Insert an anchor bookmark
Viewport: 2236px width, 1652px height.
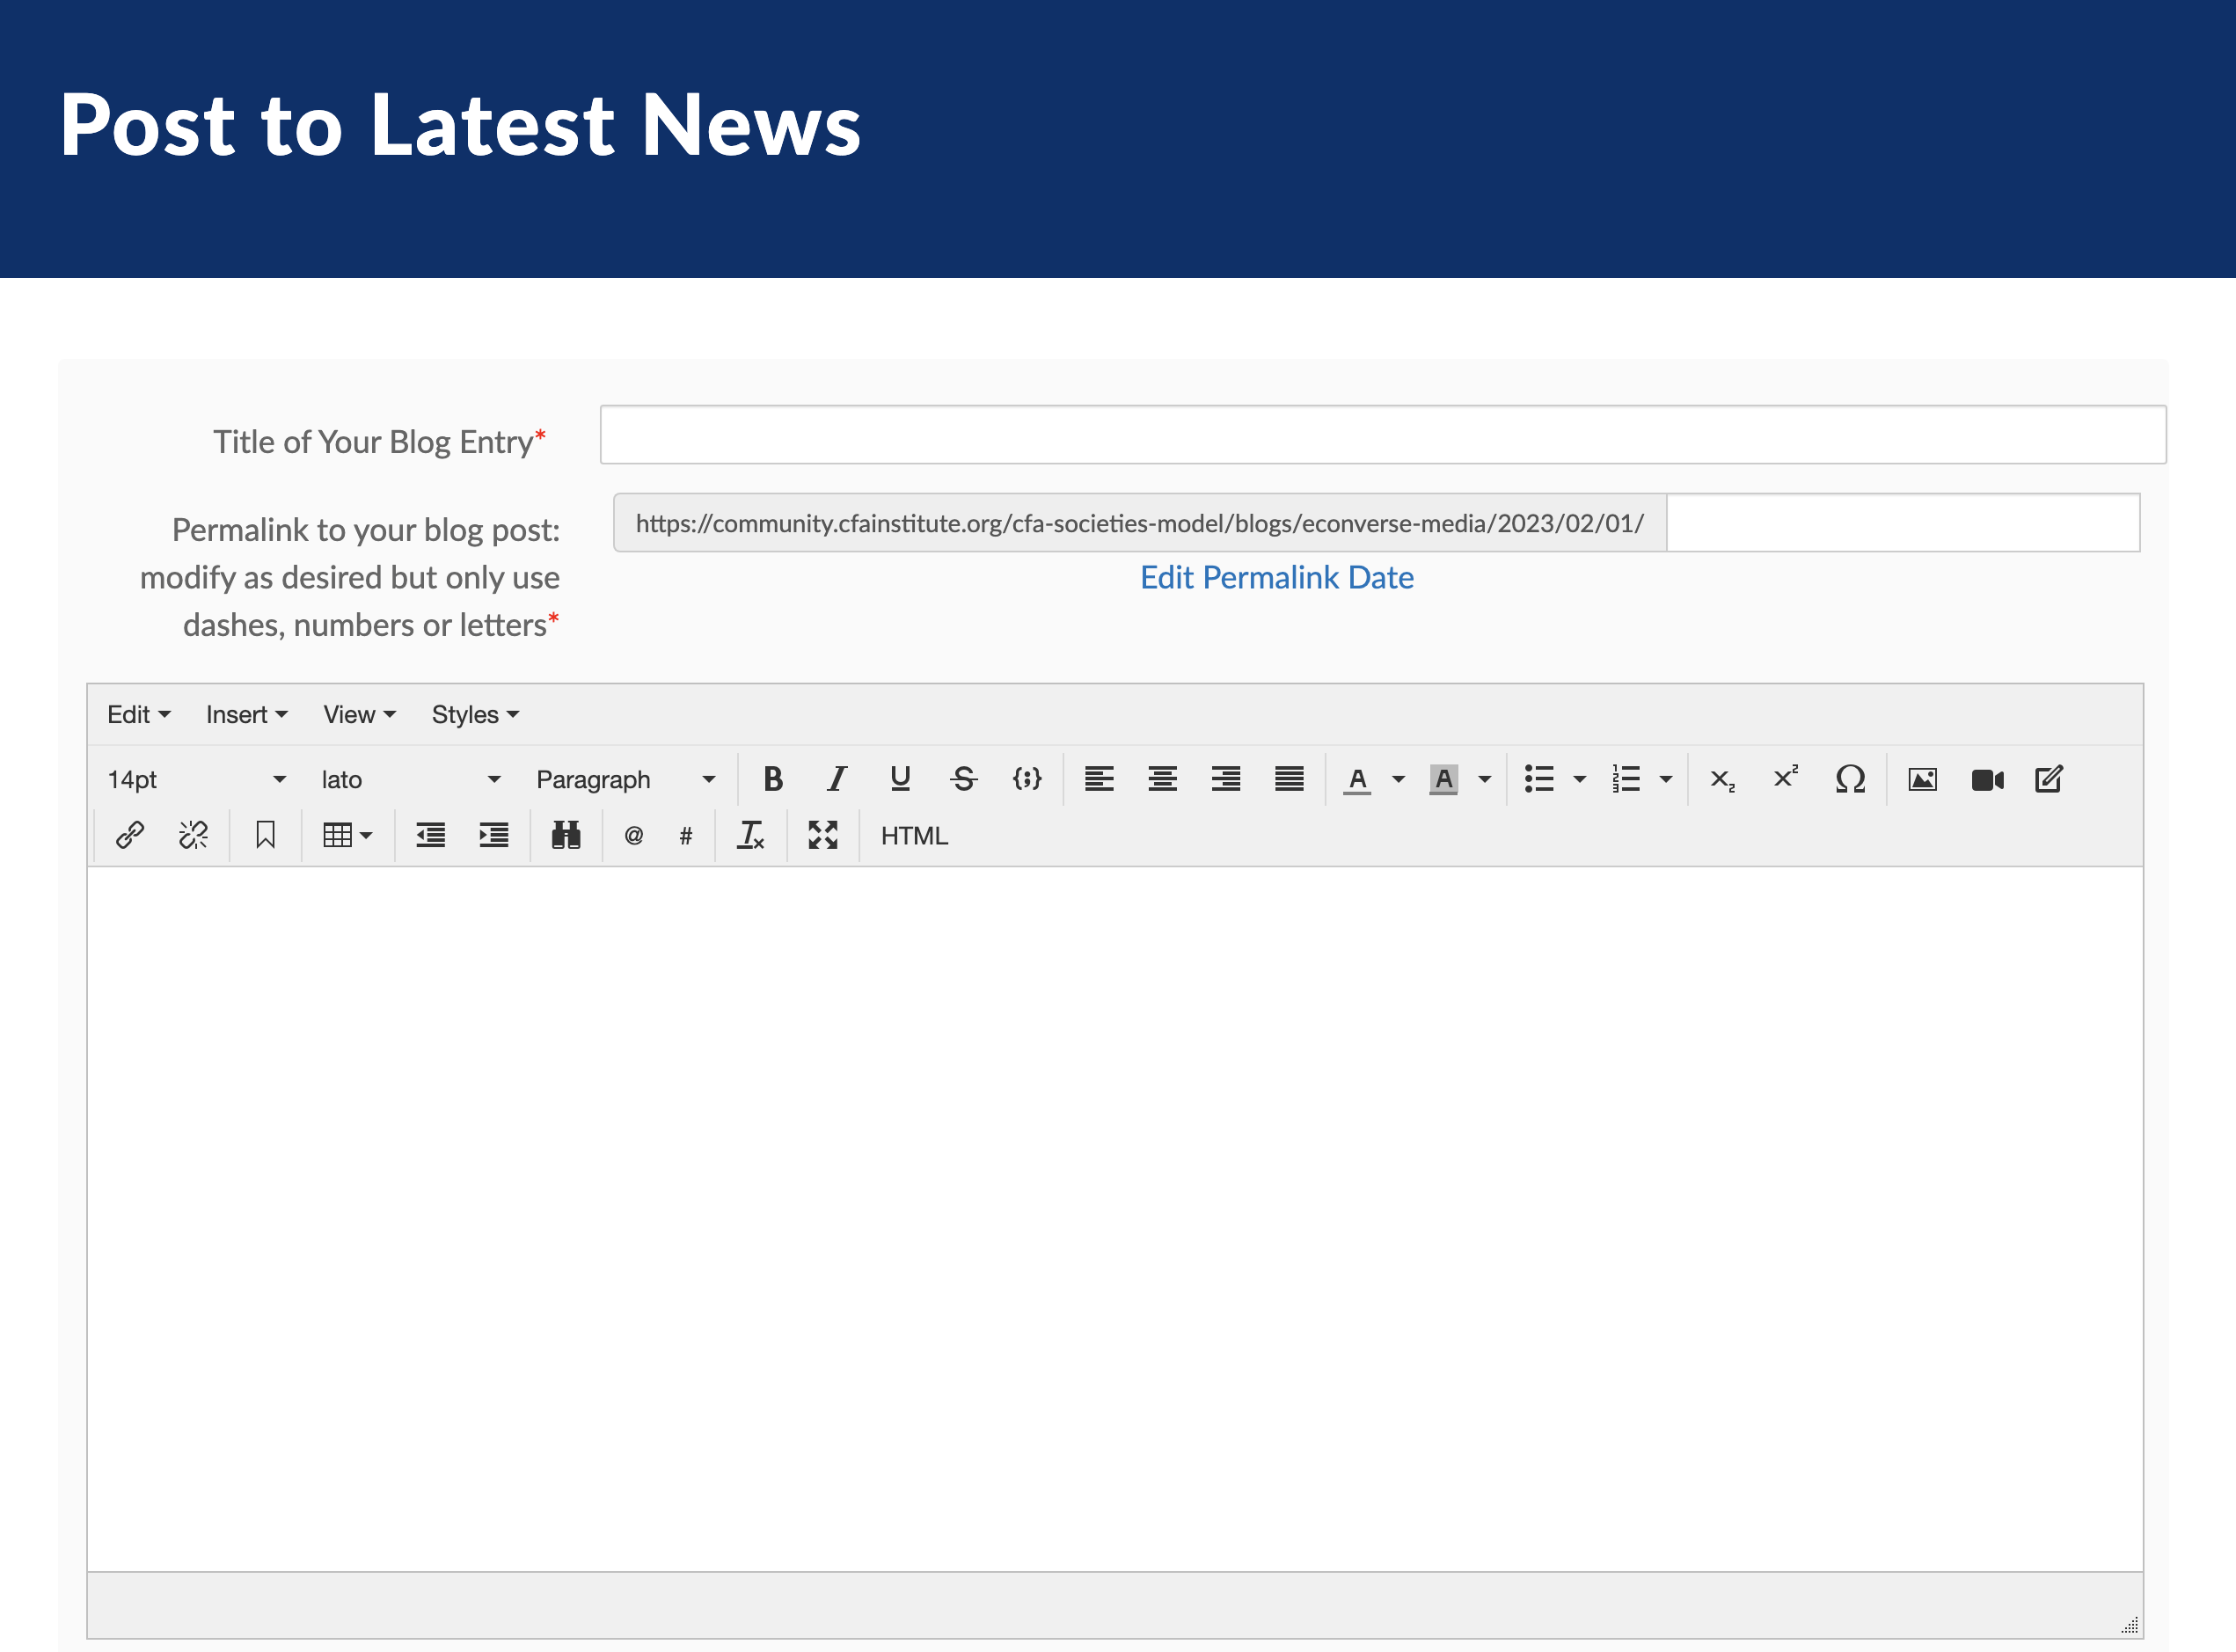[265, 835]
